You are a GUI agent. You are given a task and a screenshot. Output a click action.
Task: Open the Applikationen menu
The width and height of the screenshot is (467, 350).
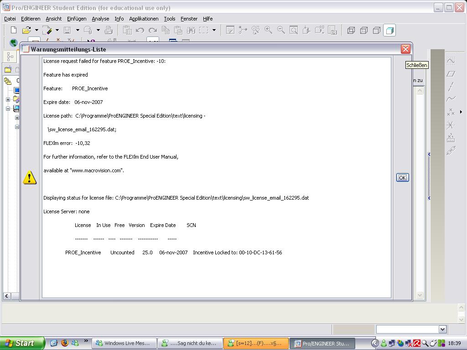[144, 19]
